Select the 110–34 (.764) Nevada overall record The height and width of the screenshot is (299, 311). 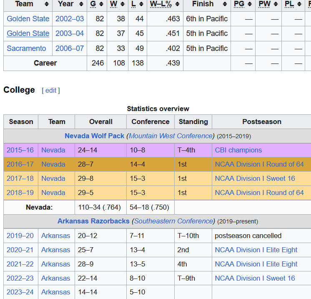(99, 208)
